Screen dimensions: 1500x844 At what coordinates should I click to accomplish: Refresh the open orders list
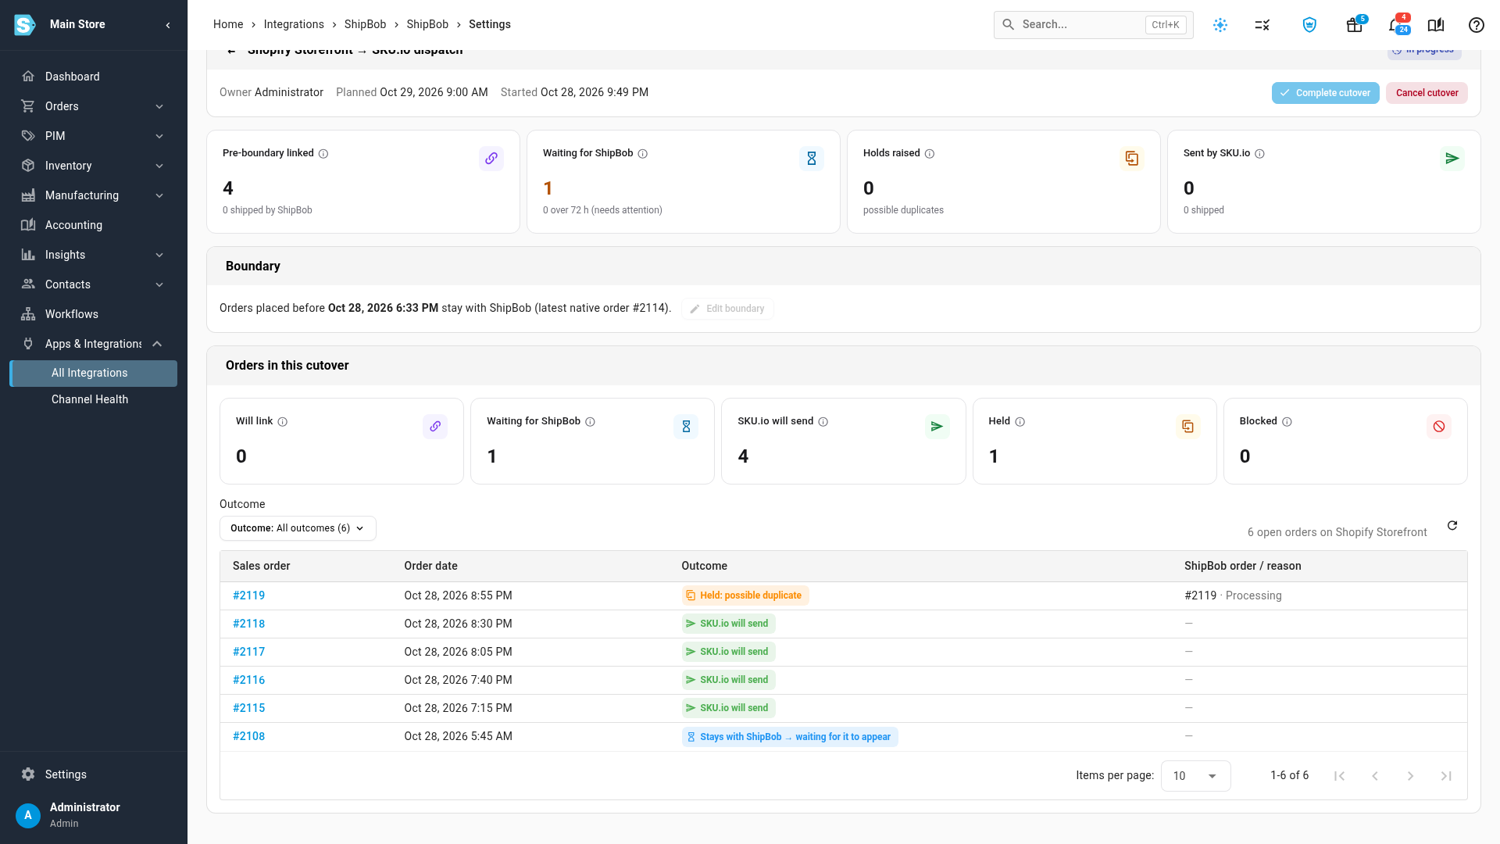pyautogui.click(x=1452, y=525)
